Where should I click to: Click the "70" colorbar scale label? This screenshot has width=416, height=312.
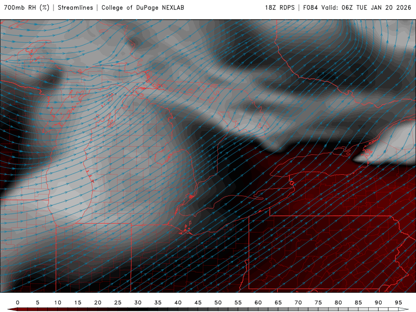coord(298,303)
